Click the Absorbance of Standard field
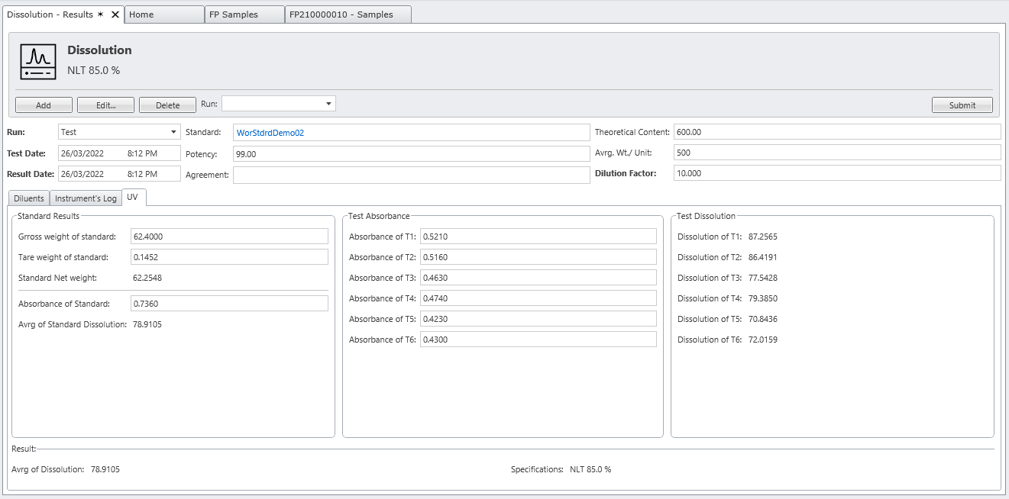 click(x=229, y=304)
